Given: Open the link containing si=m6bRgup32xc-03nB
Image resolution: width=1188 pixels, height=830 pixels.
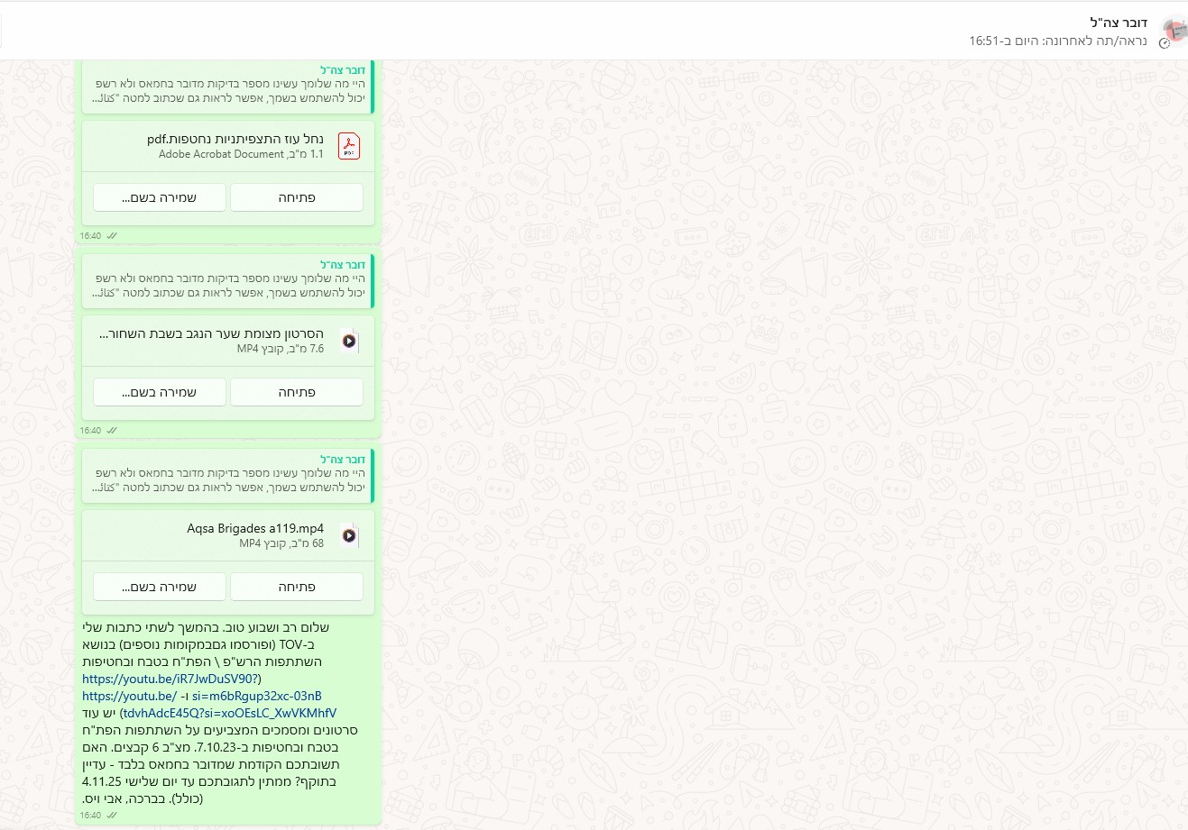Looking at the screenshot, I should [x=256, y=696].
